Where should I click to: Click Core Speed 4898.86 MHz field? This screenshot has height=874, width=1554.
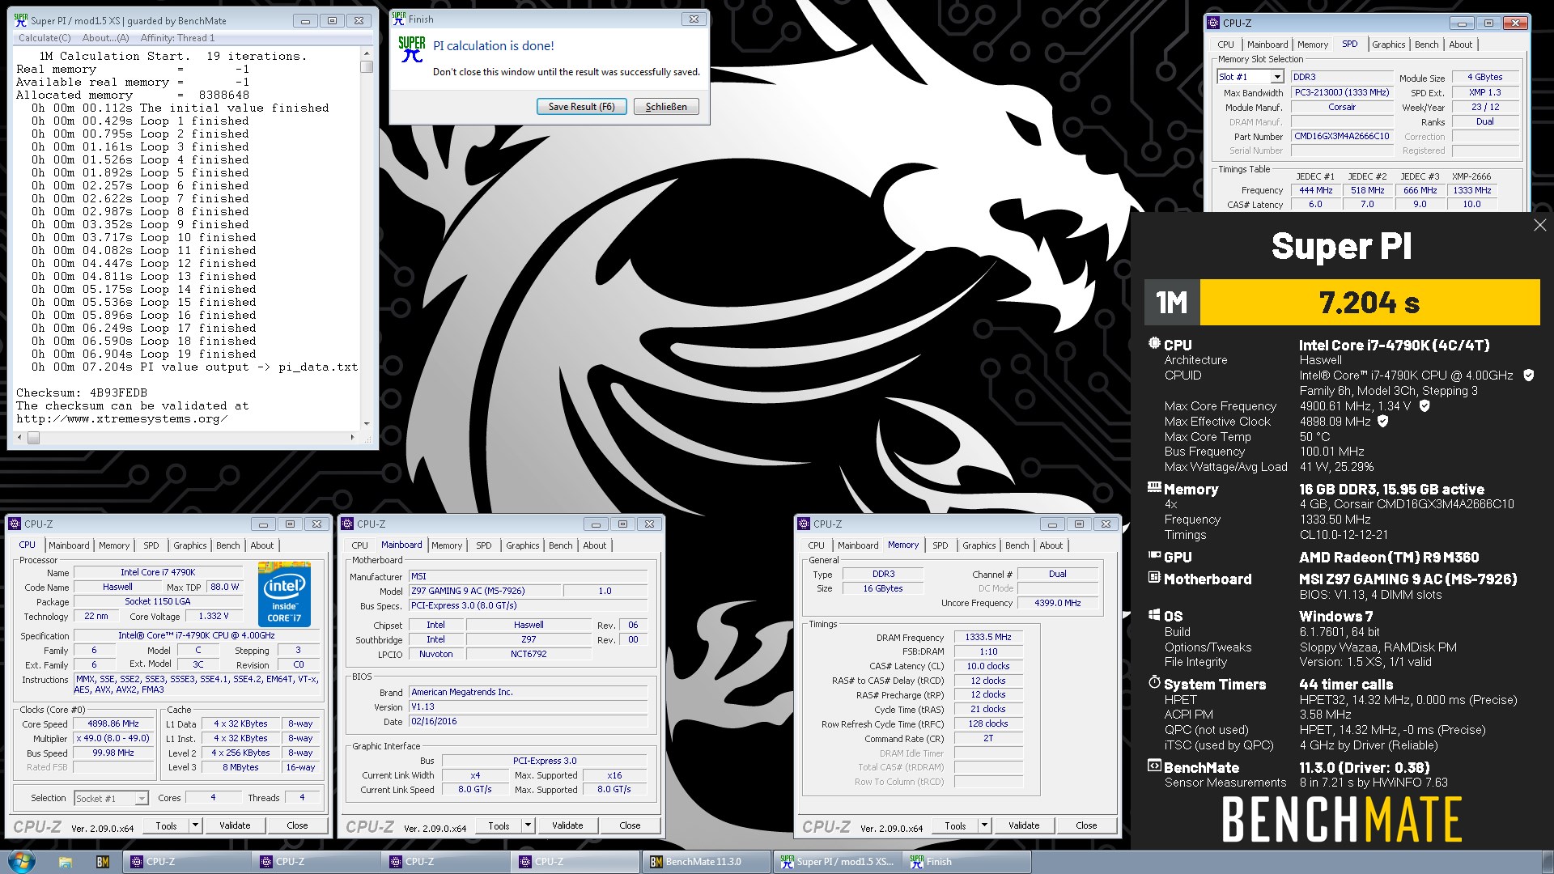point(113,724)
